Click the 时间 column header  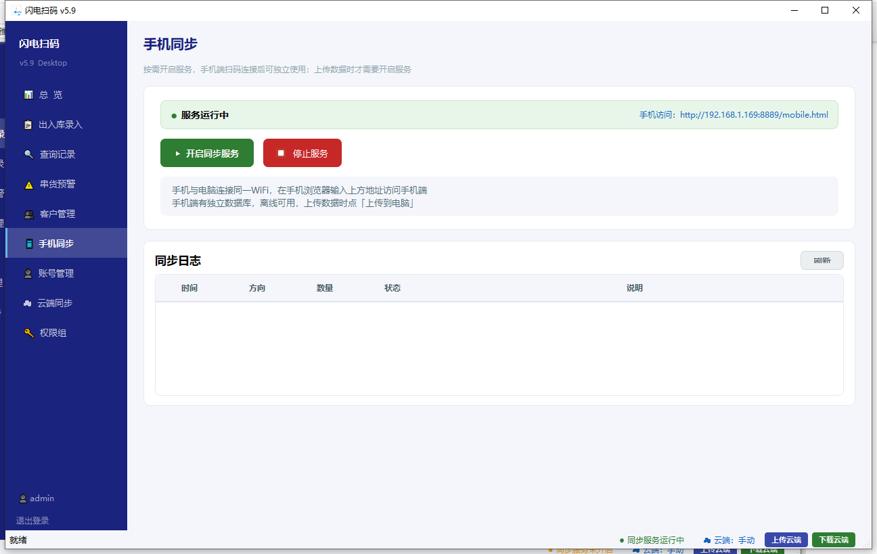tap(189, 288)
